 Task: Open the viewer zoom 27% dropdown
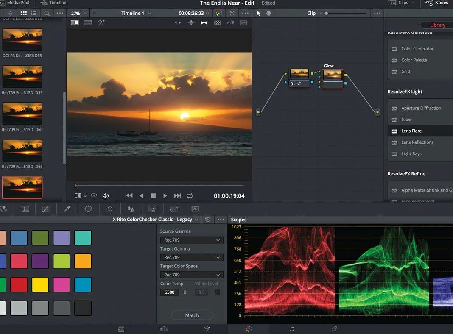pos(79,13)
